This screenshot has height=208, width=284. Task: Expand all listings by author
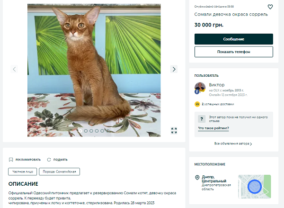233,144
